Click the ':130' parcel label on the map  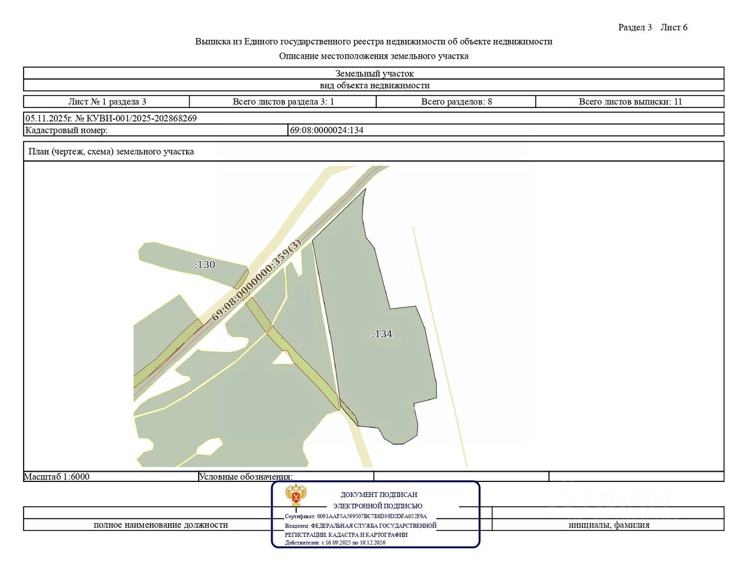coord(205,265)
